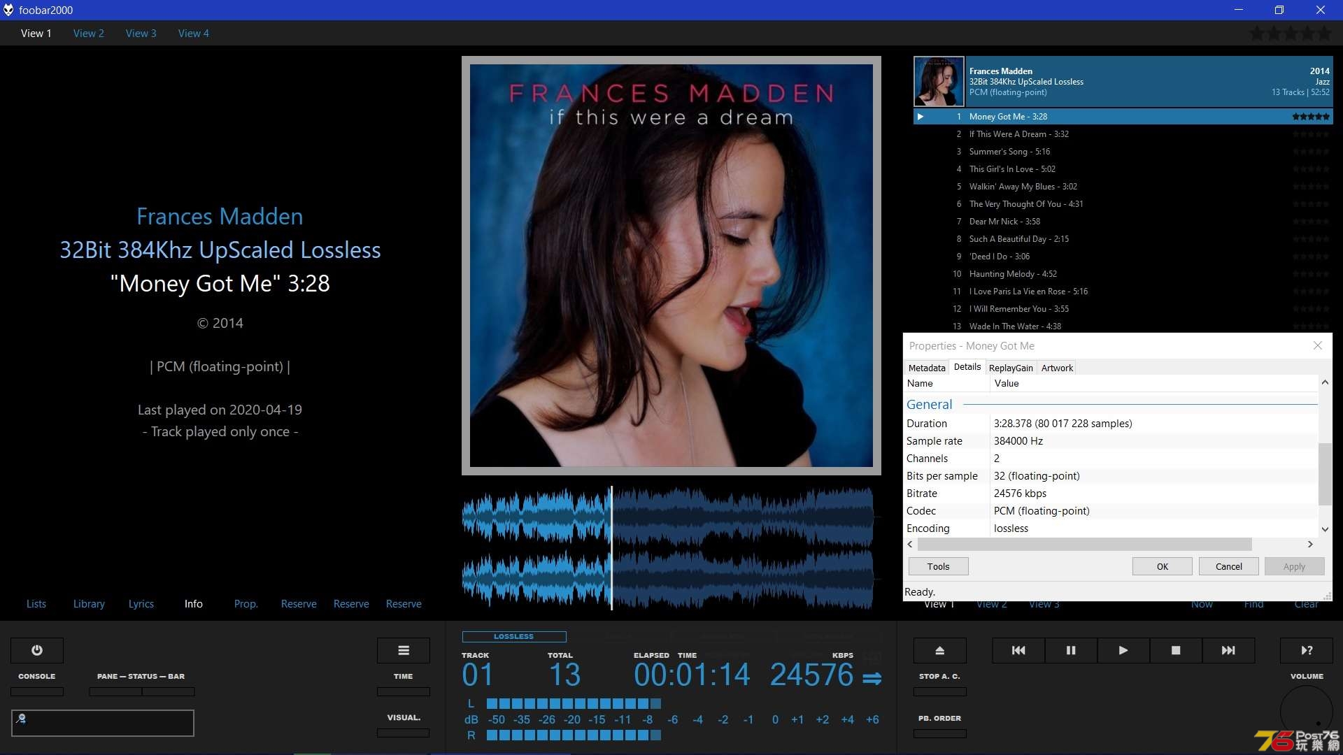Toggle the indicator button under TIME
The height and width of the screenshot is (755, 1343).
(x=403, y=691)
